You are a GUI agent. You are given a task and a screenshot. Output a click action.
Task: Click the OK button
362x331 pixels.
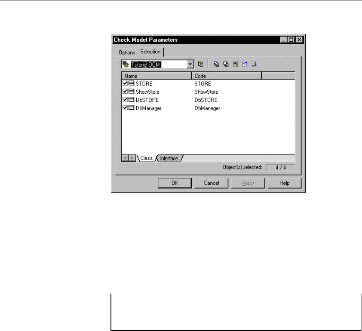[175, 183]
